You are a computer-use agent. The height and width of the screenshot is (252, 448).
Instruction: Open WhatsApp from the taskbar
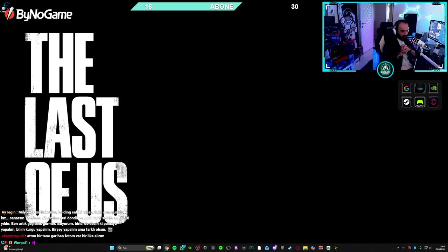pyautogui.click(x=182, y=248)
